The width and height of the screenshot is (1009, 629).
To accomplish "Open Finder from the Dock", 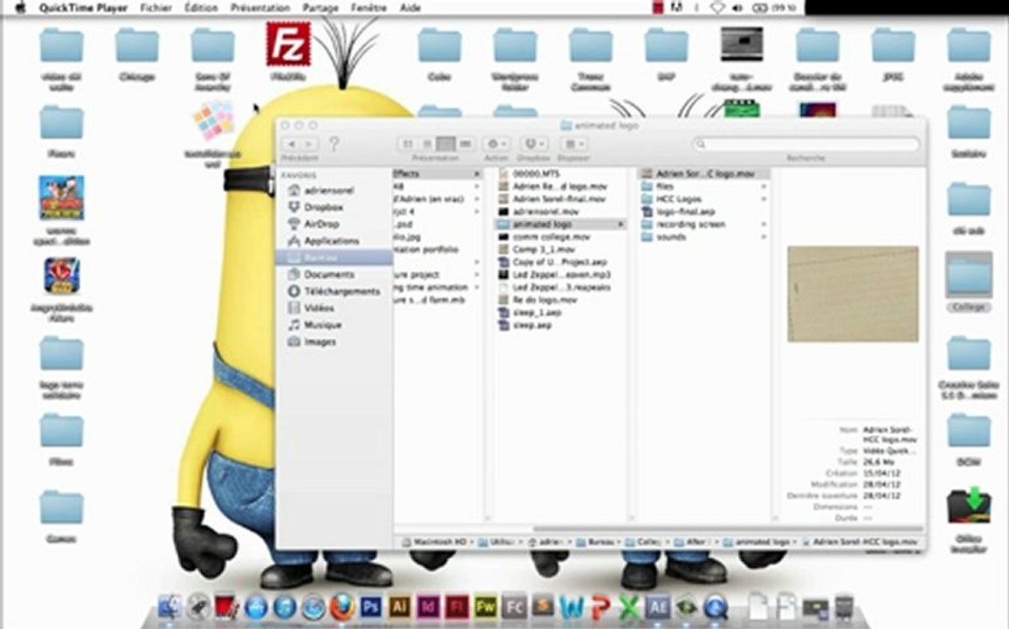I will (170, 605).
